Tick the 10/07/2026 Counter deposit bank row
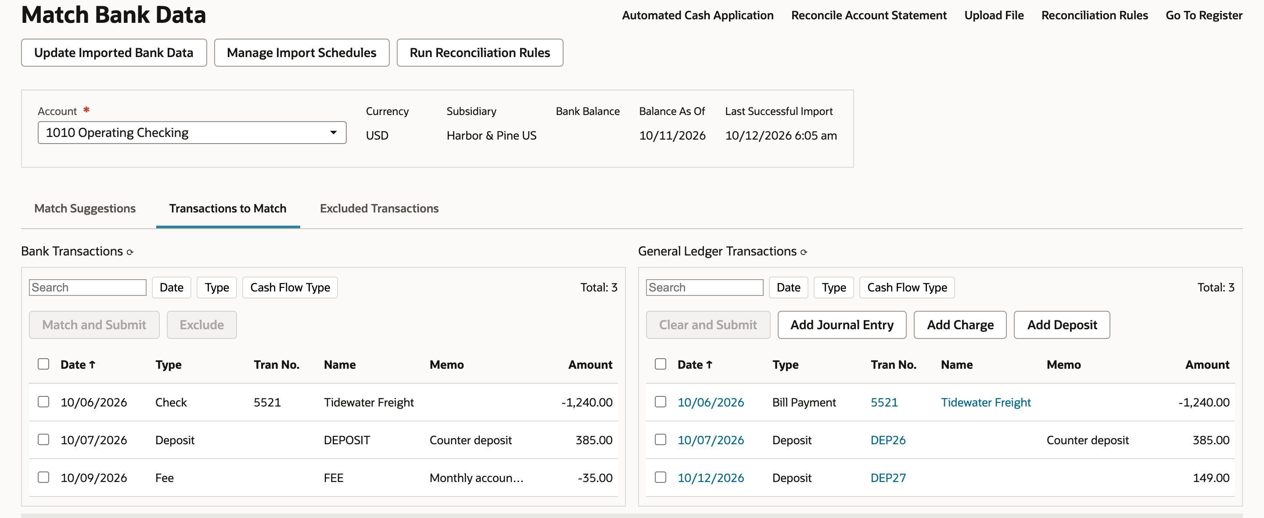1264x518 pixels. point(44,439)
